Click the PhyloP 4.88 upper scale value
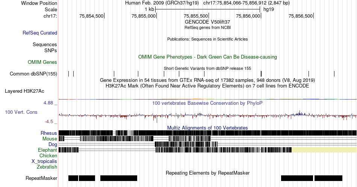Image resolution: width=357 pixels, height=187 pixels. point(48,103)
